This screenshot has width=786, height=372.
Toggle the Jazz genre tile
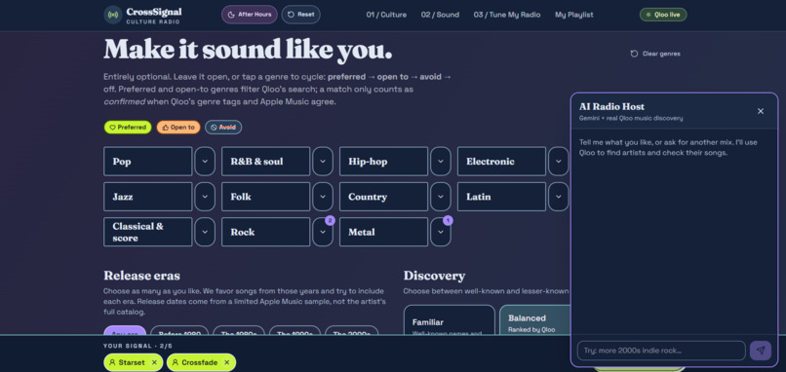point(148,197)
